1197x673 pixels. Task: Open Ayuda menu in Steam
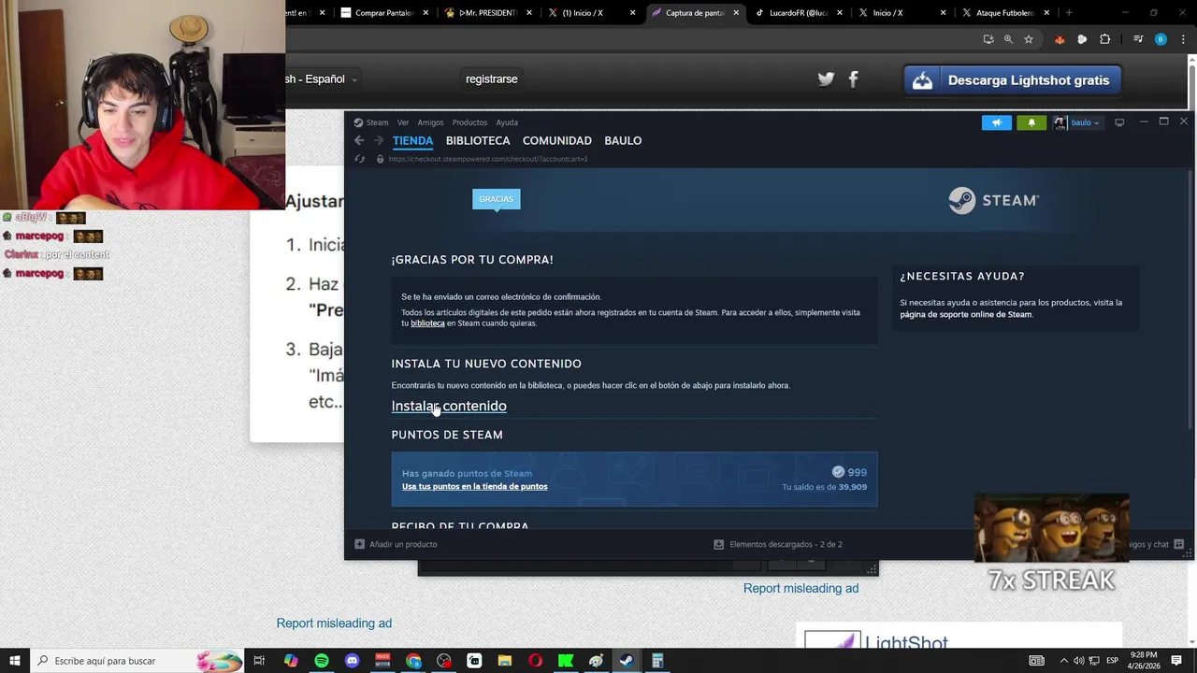(x=507, y=122)
